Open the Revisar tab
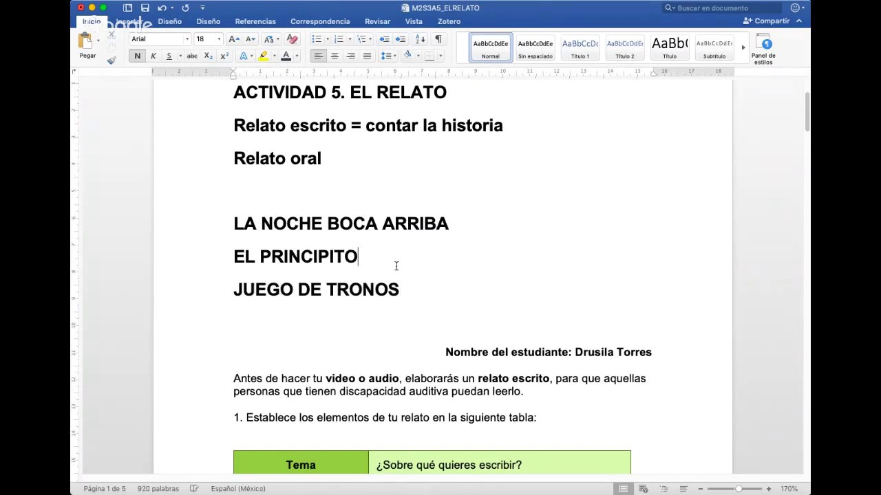This screenshot has width=881, height=495. [x=377, y=21]
